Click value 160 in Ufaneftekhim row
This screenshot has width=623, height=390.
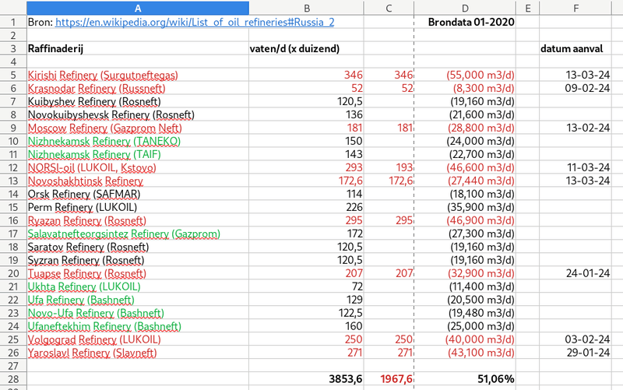(x=306, y=326)
